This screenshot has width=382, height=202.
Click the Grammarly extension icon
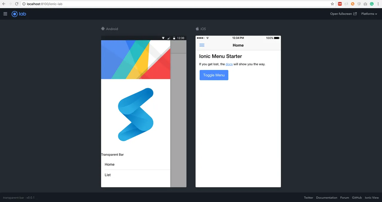[372, 4]
